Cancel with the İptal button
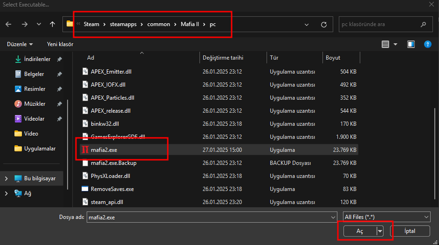 pyautogui.click(x=410, y=231)
